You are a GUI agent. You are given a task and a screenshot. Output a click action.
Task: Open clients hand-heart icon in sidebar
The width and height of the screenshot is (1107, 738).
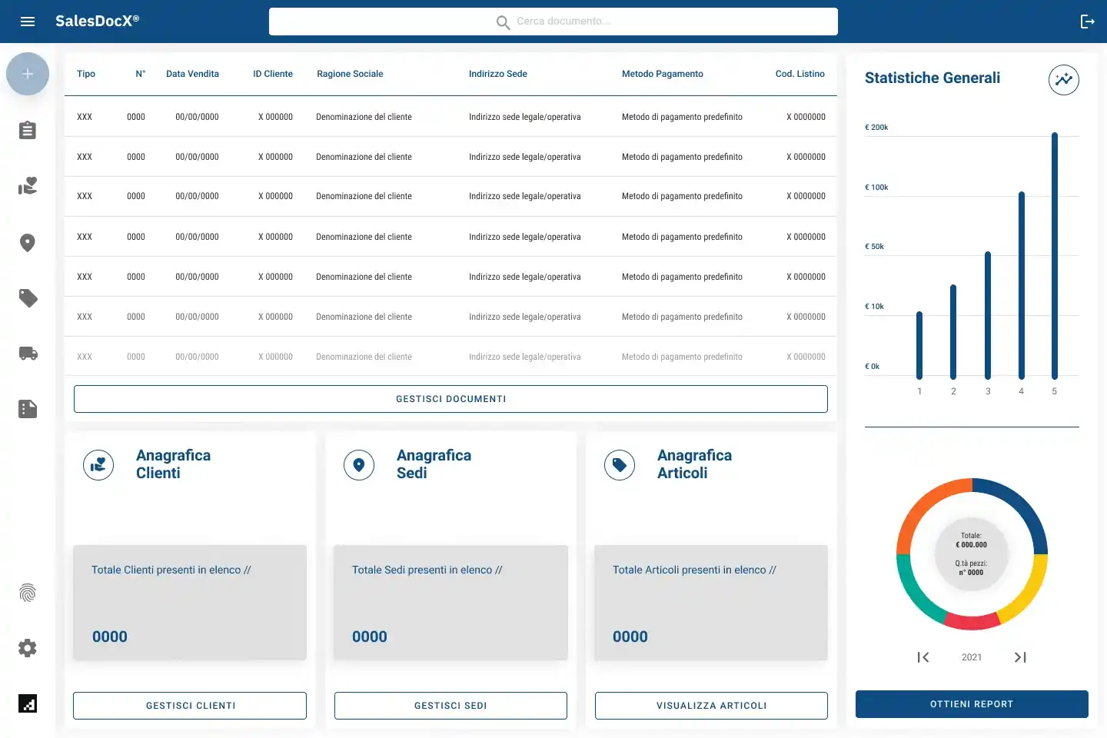pyautogui.click(x=28, y=186)
